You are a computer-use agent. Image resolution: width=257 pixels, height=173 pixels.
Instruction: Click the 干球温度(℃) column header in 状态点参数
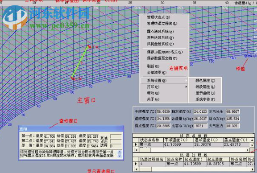178,140
